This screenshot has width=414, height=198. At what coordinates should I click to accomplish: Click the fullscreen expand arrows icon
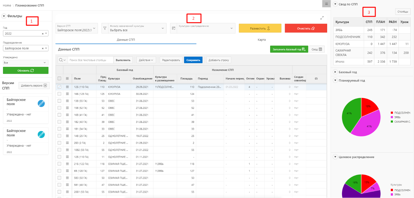pos(322,18)
